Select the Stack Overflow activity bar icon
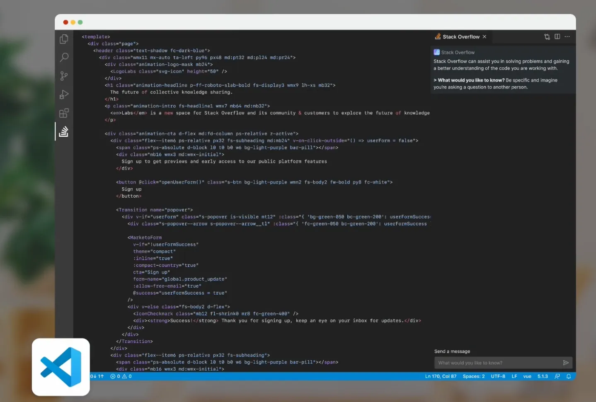Screen dimensions: 596x402 (64, 131)
